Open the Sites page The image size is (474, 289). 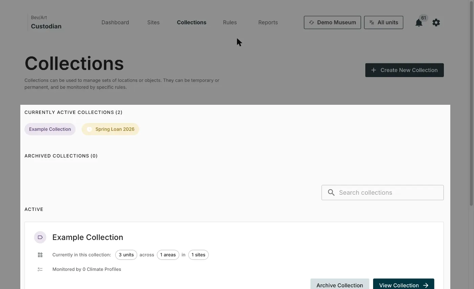tap(153, 23)
